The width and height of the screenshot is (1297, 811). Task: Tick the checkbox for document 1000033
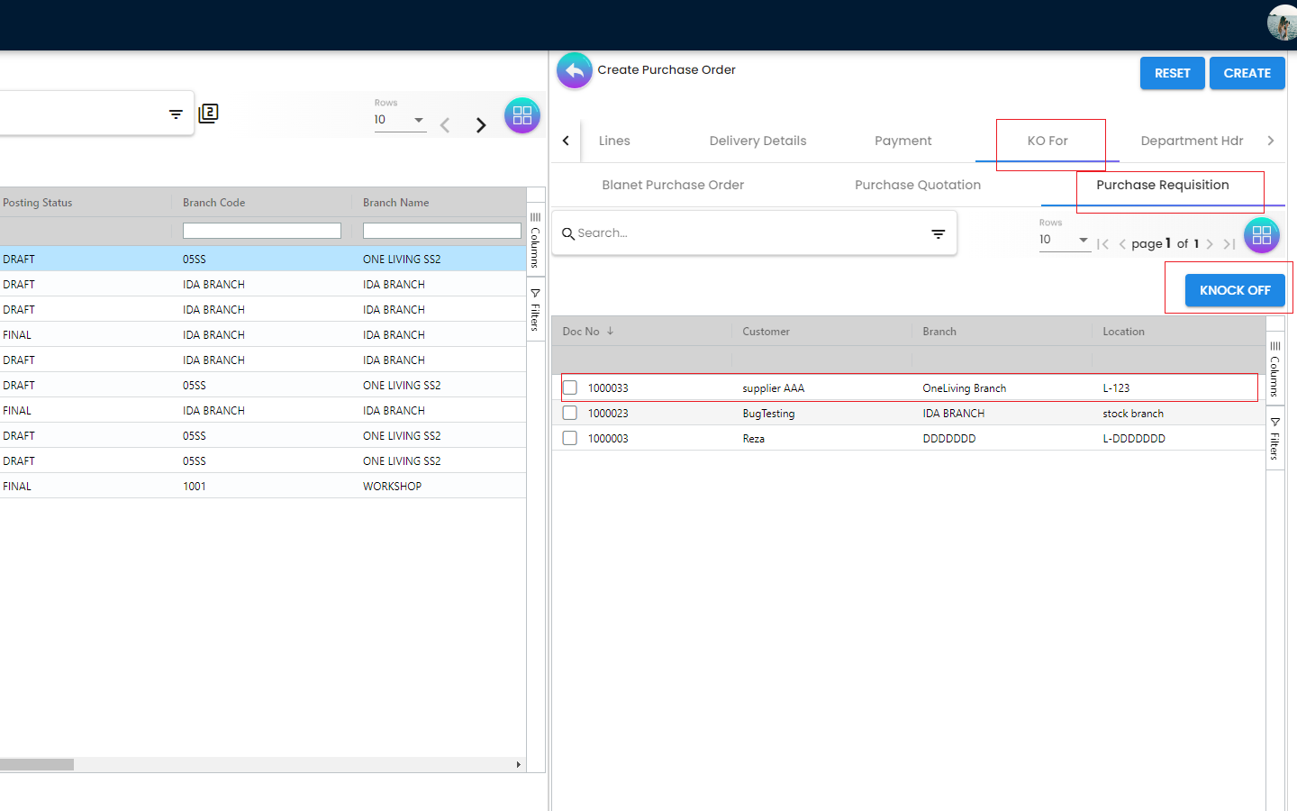[570, 388]
